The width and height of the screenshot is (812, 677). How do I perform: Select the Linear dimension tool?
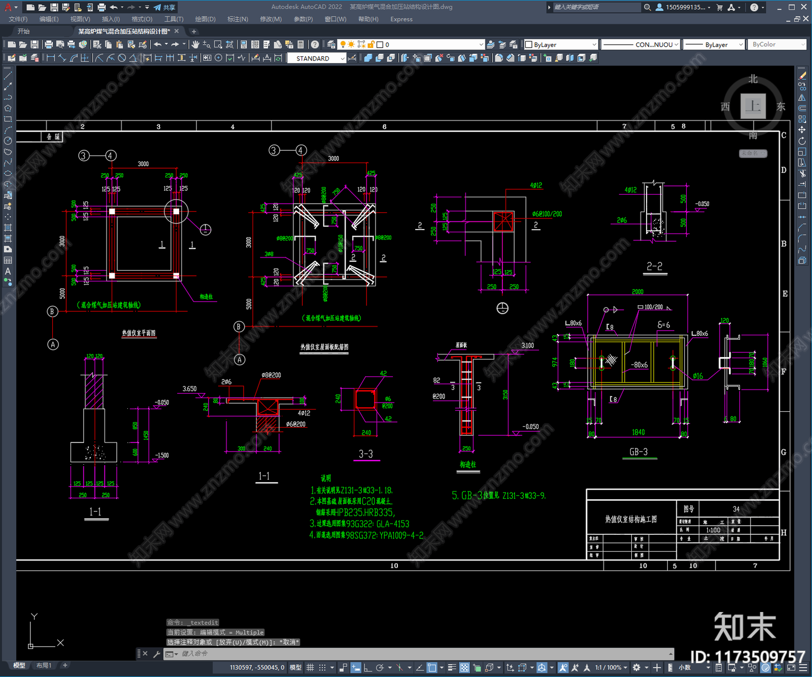click(51, 58)
